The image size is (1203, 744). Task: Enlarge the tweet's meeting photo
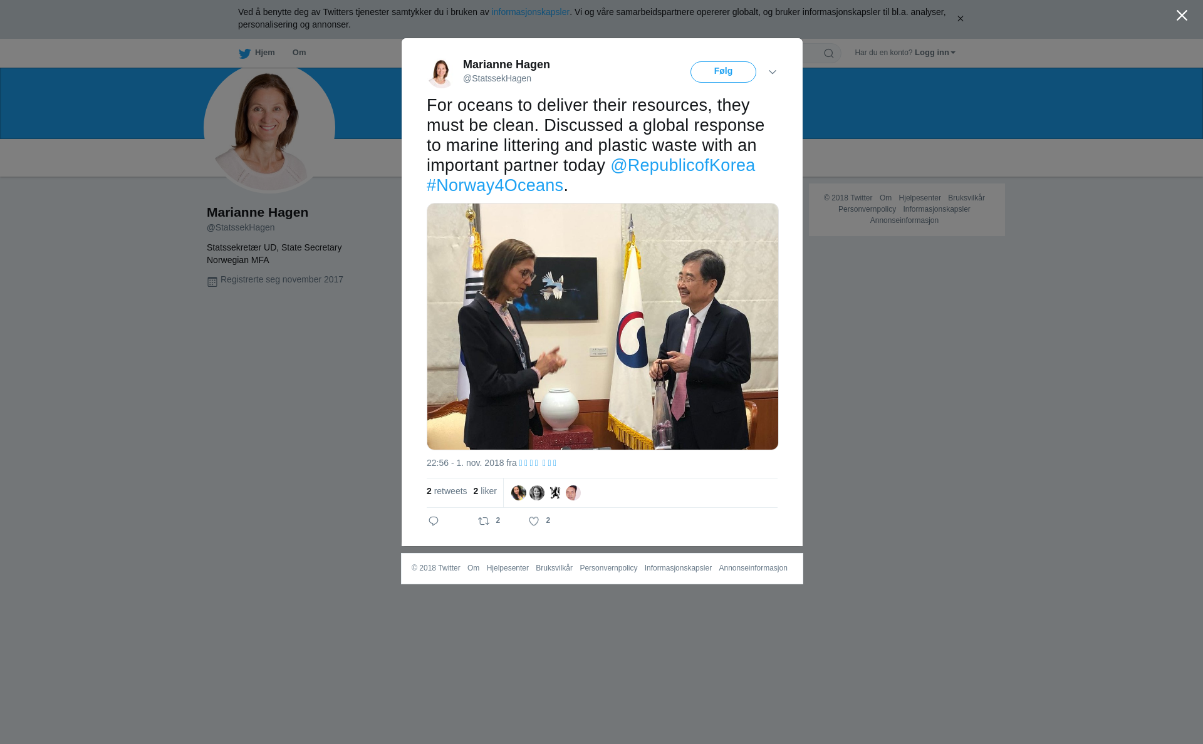(603, 326)
